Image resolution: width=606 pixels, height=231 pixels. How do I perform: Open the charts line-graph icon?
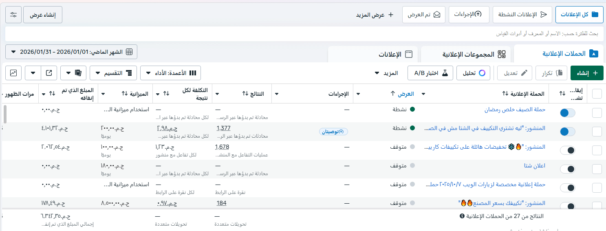coord(13,73)
